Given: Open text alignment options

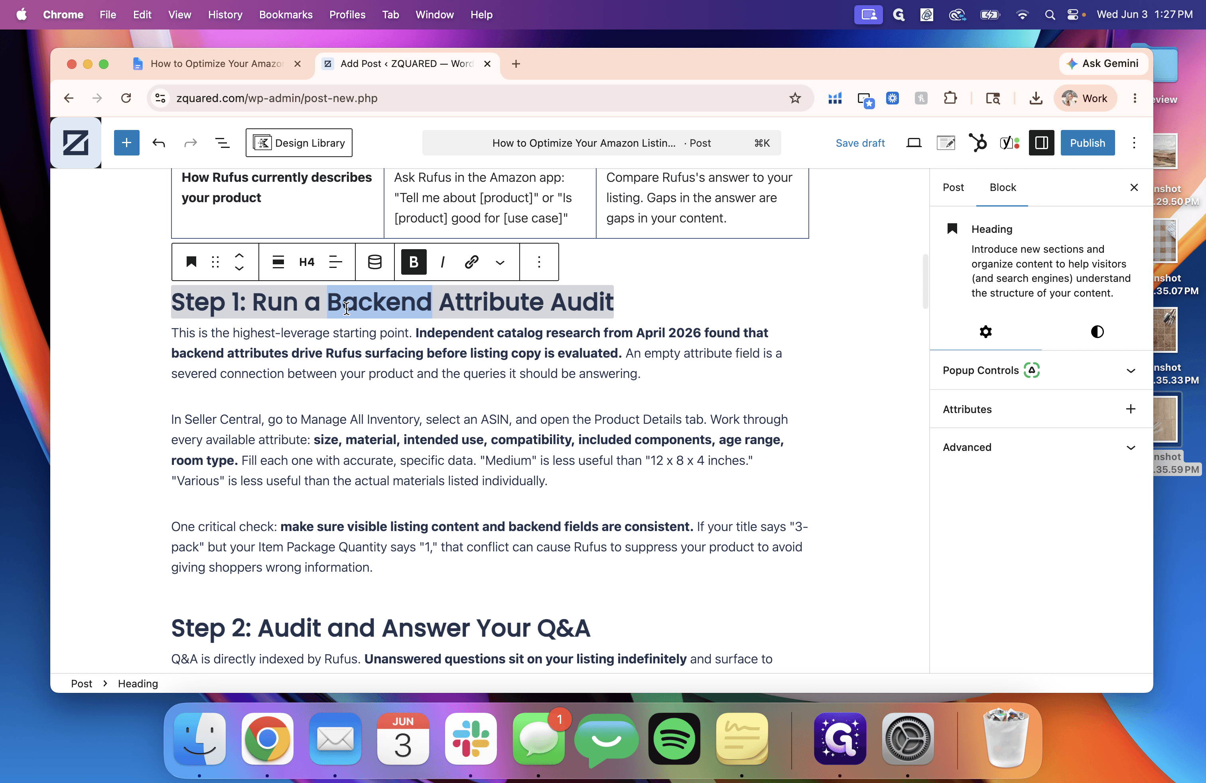Looking at the screenshot, I should click(335, 262).
